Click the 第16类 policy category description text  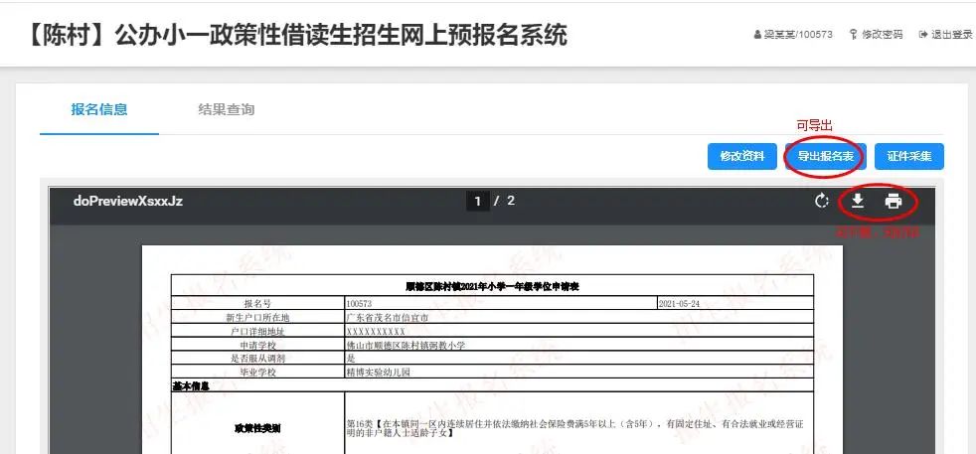point(574,428)
